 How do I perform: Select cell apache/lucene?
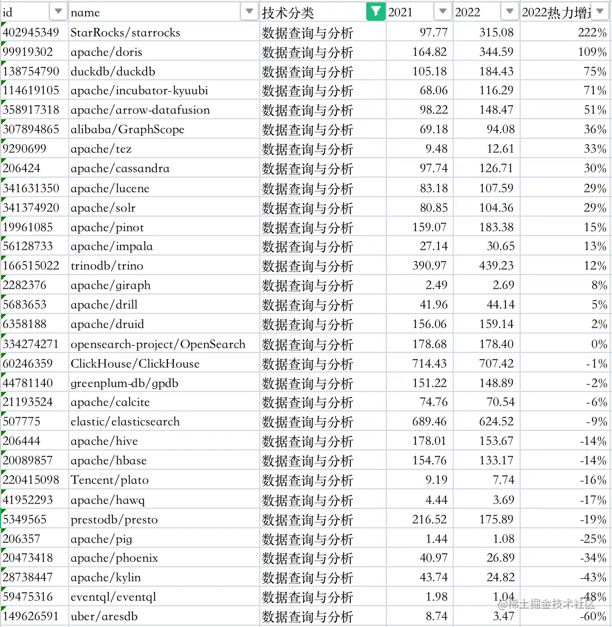pyautogui.click(x=164, y=188)
